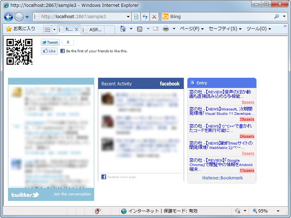Expand the feeds dropdown arrow

pyautogui.click(x=148, y=29)
